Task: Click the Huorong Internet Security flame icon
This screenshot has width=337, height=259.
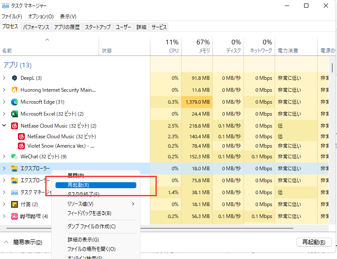Action: [15, 90]
